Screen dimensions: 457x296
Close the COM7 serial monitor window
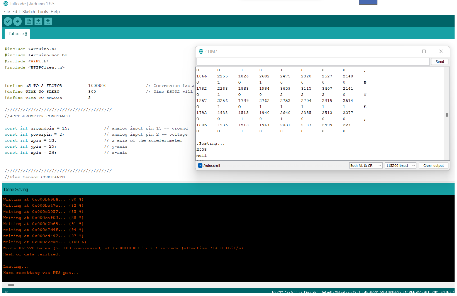coord(441,51)
